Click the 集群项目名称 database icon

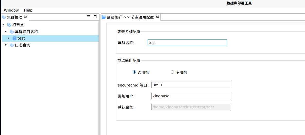tap(12, 32)
